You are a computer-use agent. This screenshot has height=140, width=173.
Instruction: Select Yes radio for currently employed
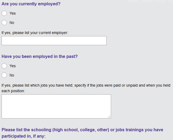[4, 13]
